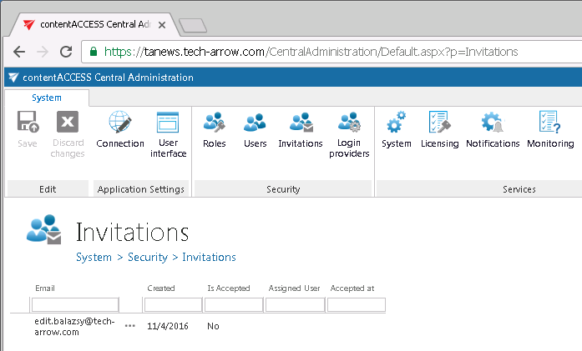Viewport: 582px width, 351px height.
Task: Click the Created filter input field
Action: coord(173,304)
